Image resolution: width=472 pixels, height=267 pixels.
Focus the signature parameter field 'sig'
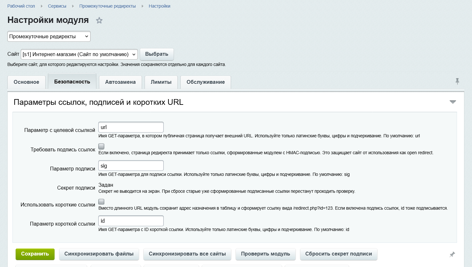tap(131, 166)
